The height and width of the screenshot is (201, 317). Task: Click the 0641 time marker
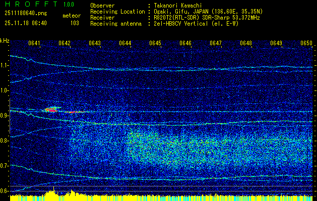tap(35, 43)
